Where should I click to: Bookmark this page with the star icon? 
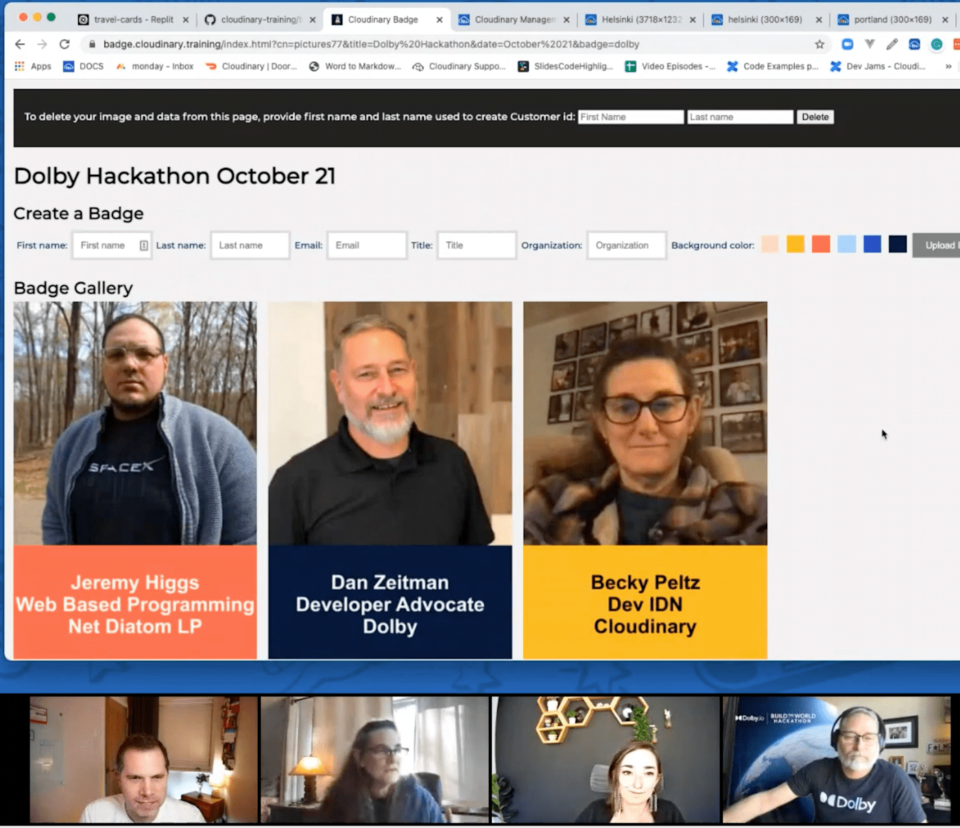tap(819, 44)
